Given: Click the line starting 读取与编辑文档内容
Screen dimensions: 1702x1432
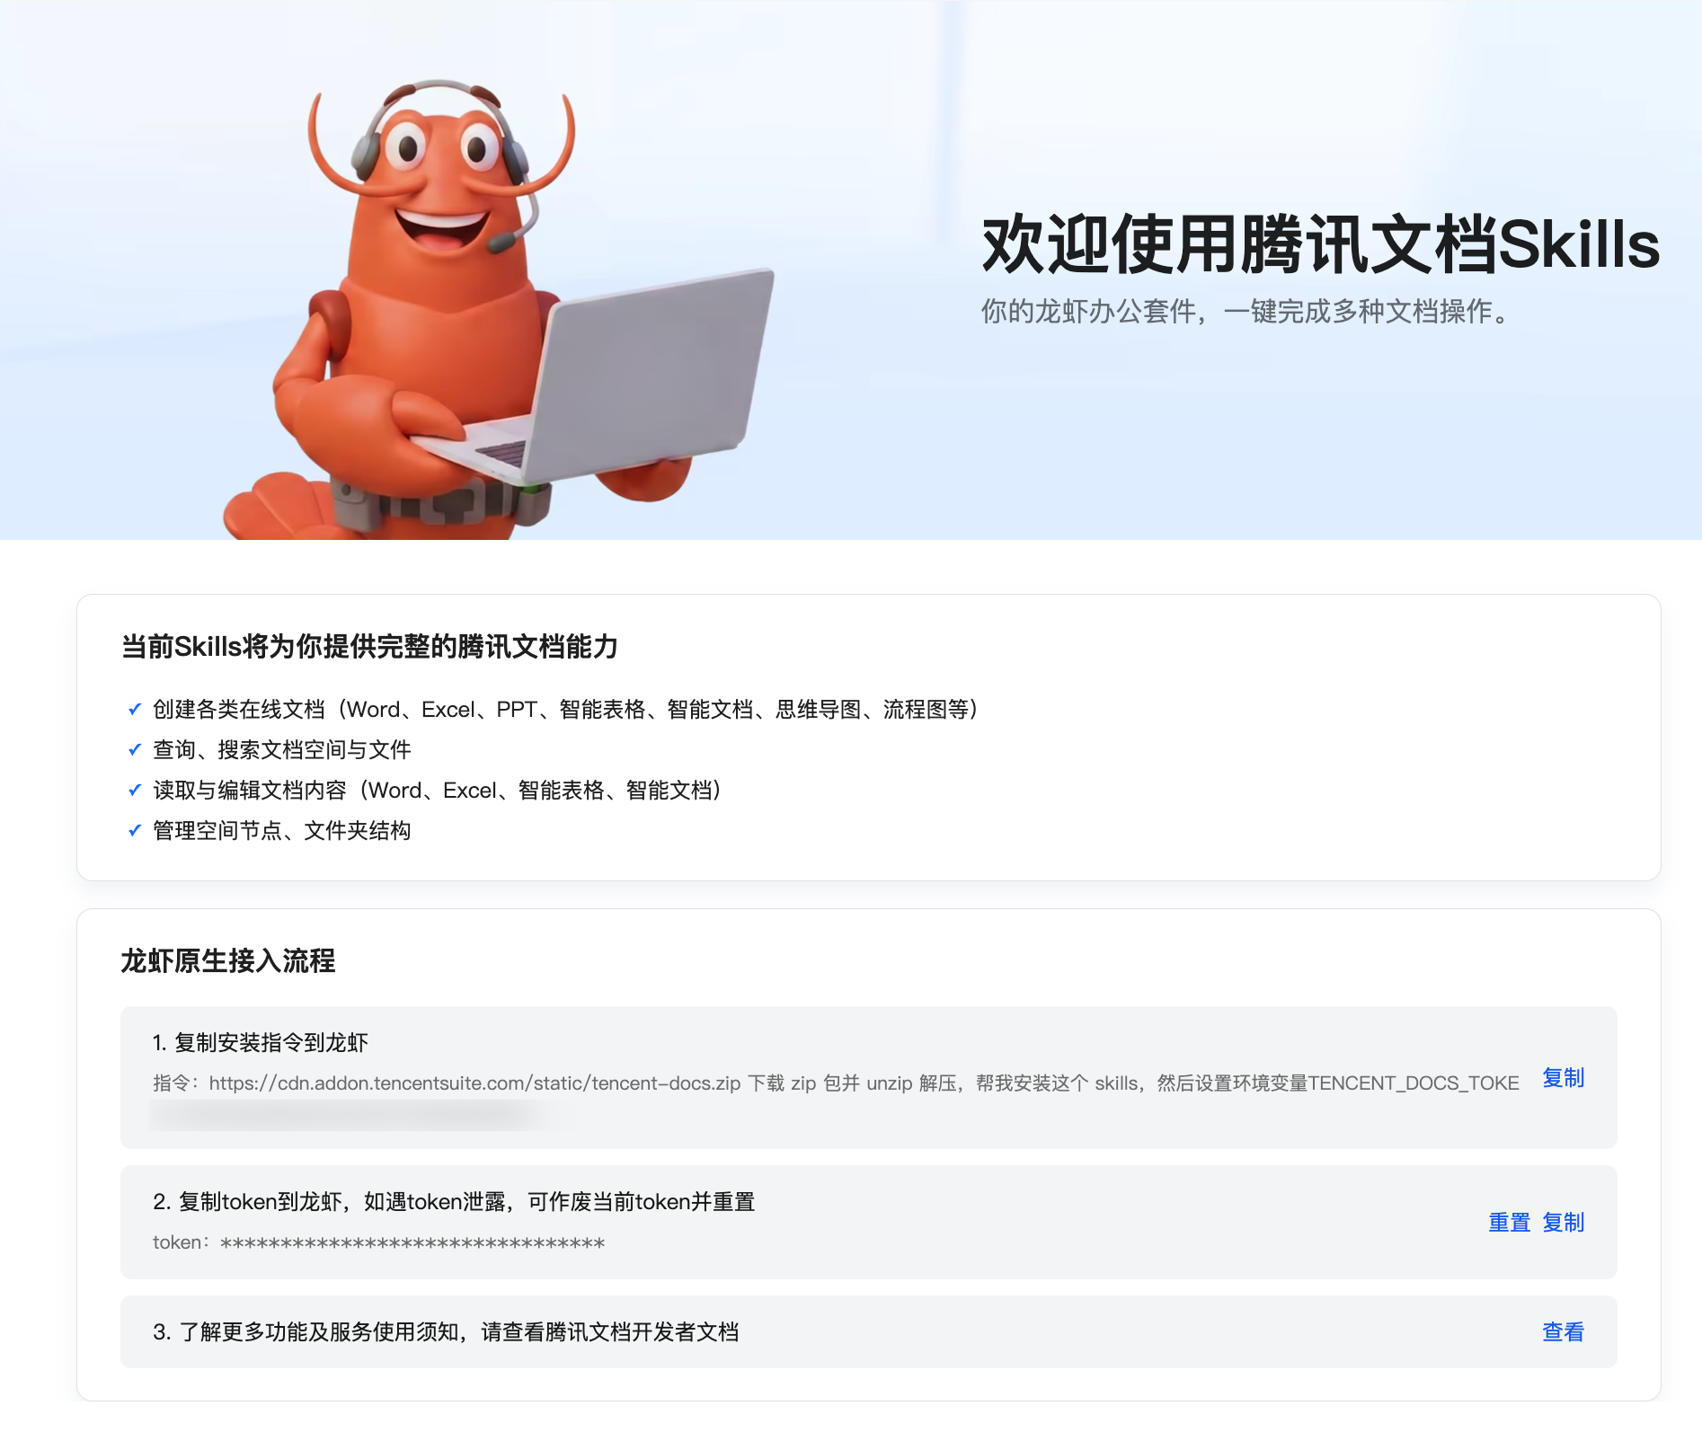Looking at the screenshot, I should [438, 791].
